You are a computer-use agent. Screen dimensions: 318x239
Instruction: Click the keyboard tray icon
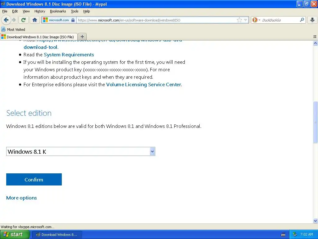coord(283,235)
